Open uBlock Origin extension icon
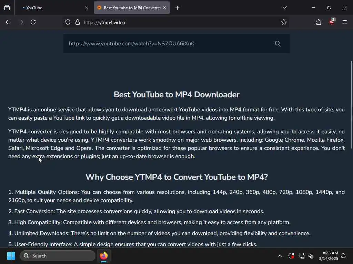This screenshot has width=353, height=264. (x=332, y=22)
